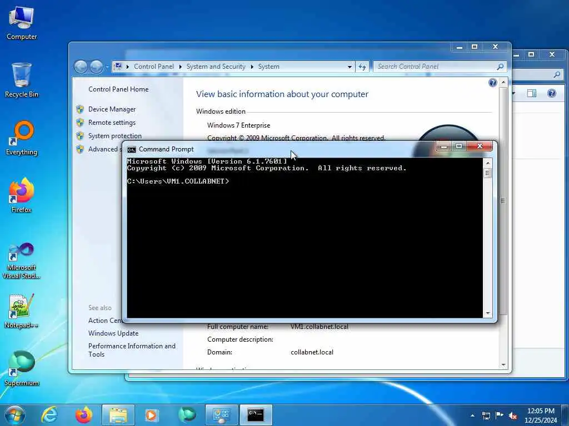Open System protection link
569x426 pixels.
click(115, 136)
